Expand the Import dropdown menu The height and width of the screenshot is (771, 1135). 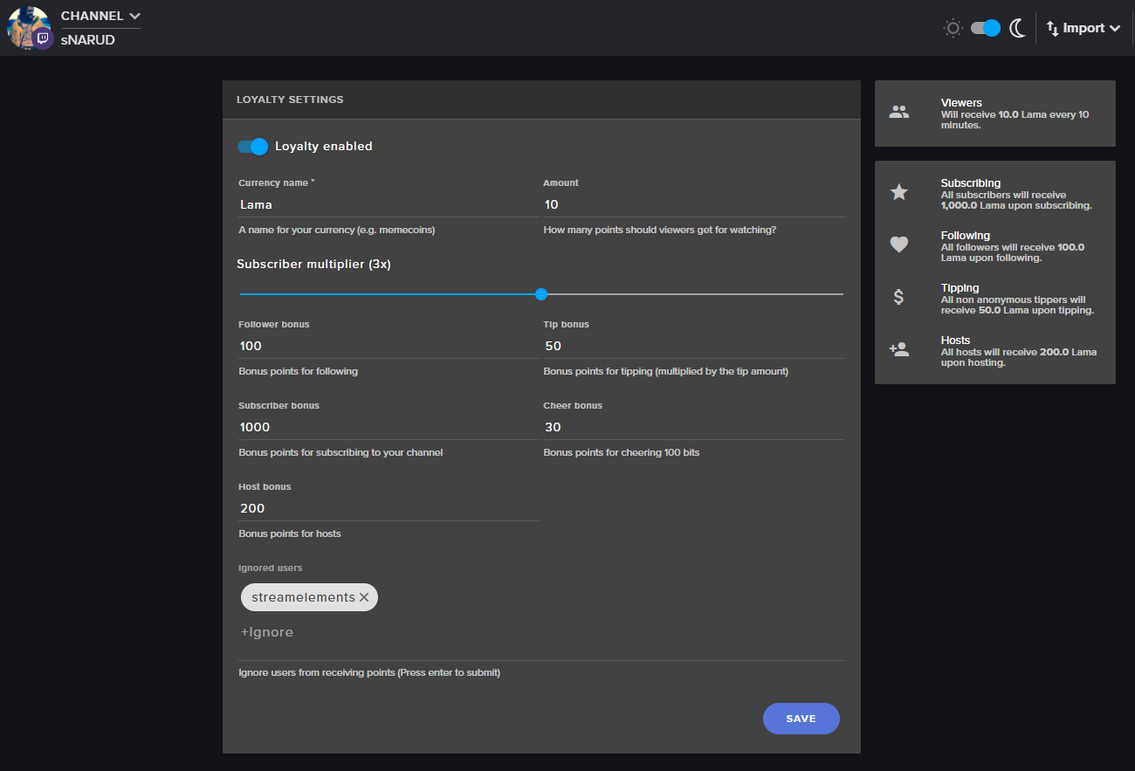[1083, 28]
